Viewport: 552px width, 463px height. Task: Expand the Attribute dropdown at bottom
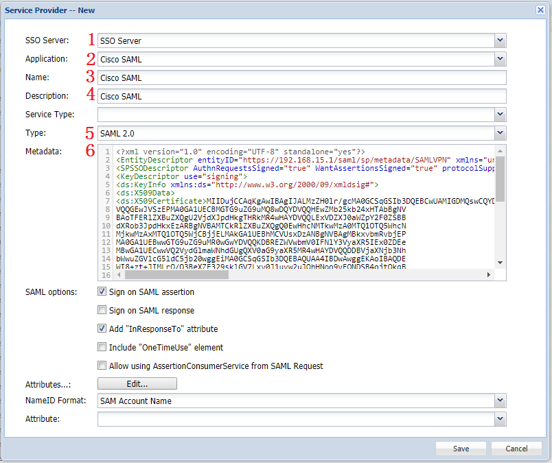point(500,418)
